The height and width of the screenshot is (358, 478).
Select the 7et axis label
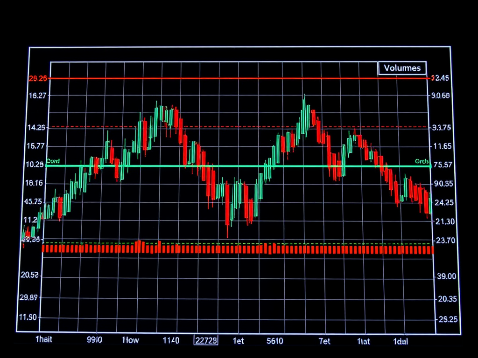pyautogui.click(x=324, y=341)
